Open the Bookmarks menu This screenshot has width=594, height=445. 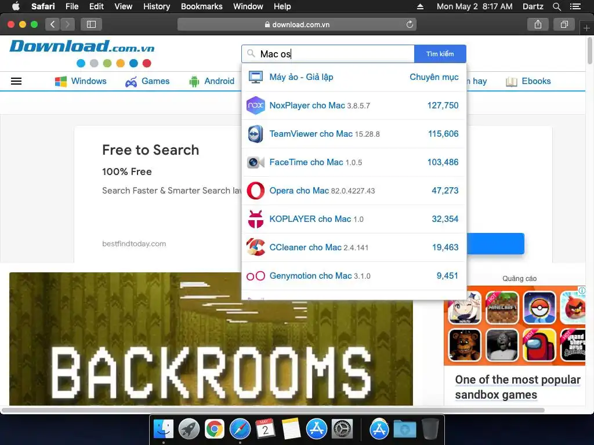(x=201, y=6)
